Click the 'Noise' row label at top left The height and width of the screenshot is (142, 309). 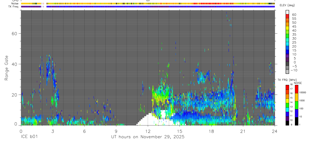(x=15, y=4)
